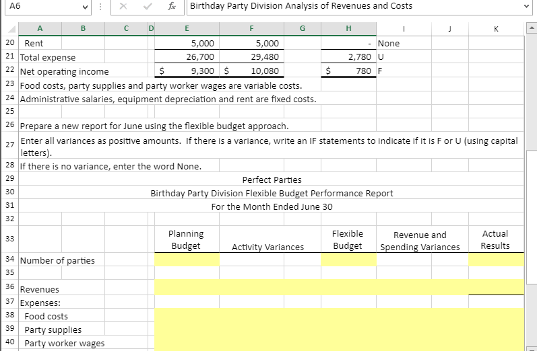
Task: Click the 29,480 total expense value
Action: click(265, 56)
